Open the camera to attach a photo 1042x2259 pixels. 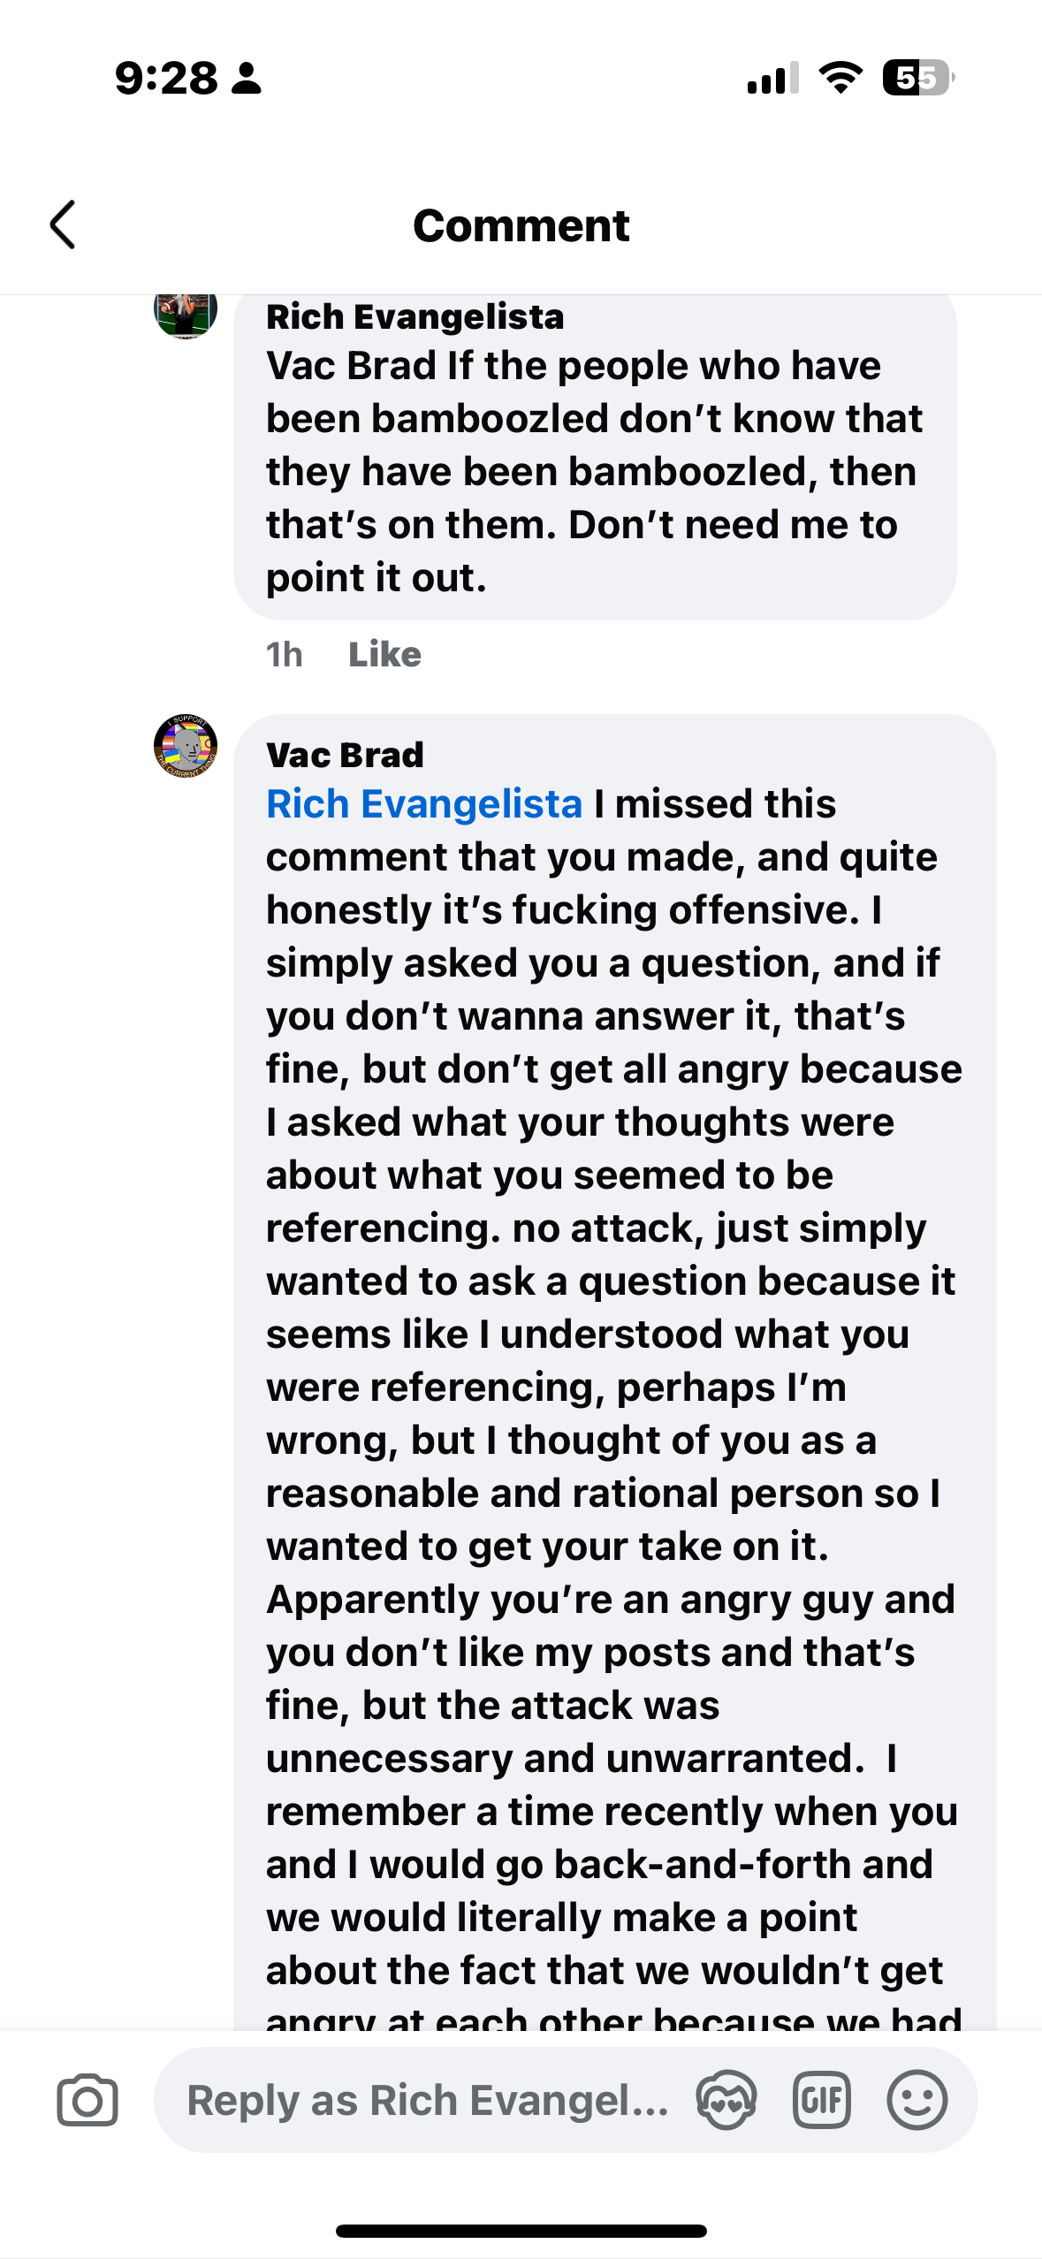87,2100
